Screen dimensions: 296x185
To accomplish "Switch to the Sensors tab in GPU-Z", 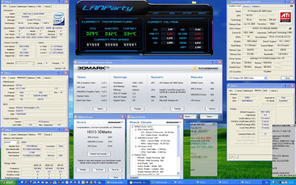I will click(x=246, y=6).
